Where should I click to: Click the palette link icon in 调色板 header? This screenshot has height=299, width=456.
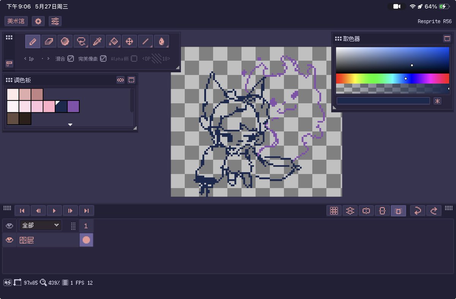(x=120, y=80)
